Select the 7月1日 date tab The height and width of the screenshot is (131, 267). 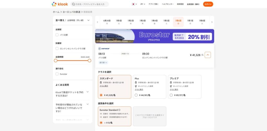[x=119, y=22]
